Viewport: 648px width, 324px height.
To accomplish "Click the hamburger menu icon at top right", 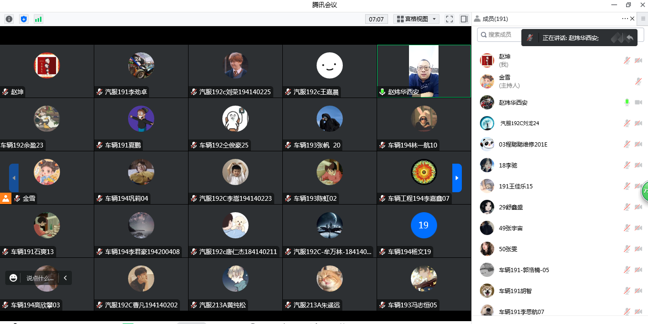I will [x=643, y=19].
